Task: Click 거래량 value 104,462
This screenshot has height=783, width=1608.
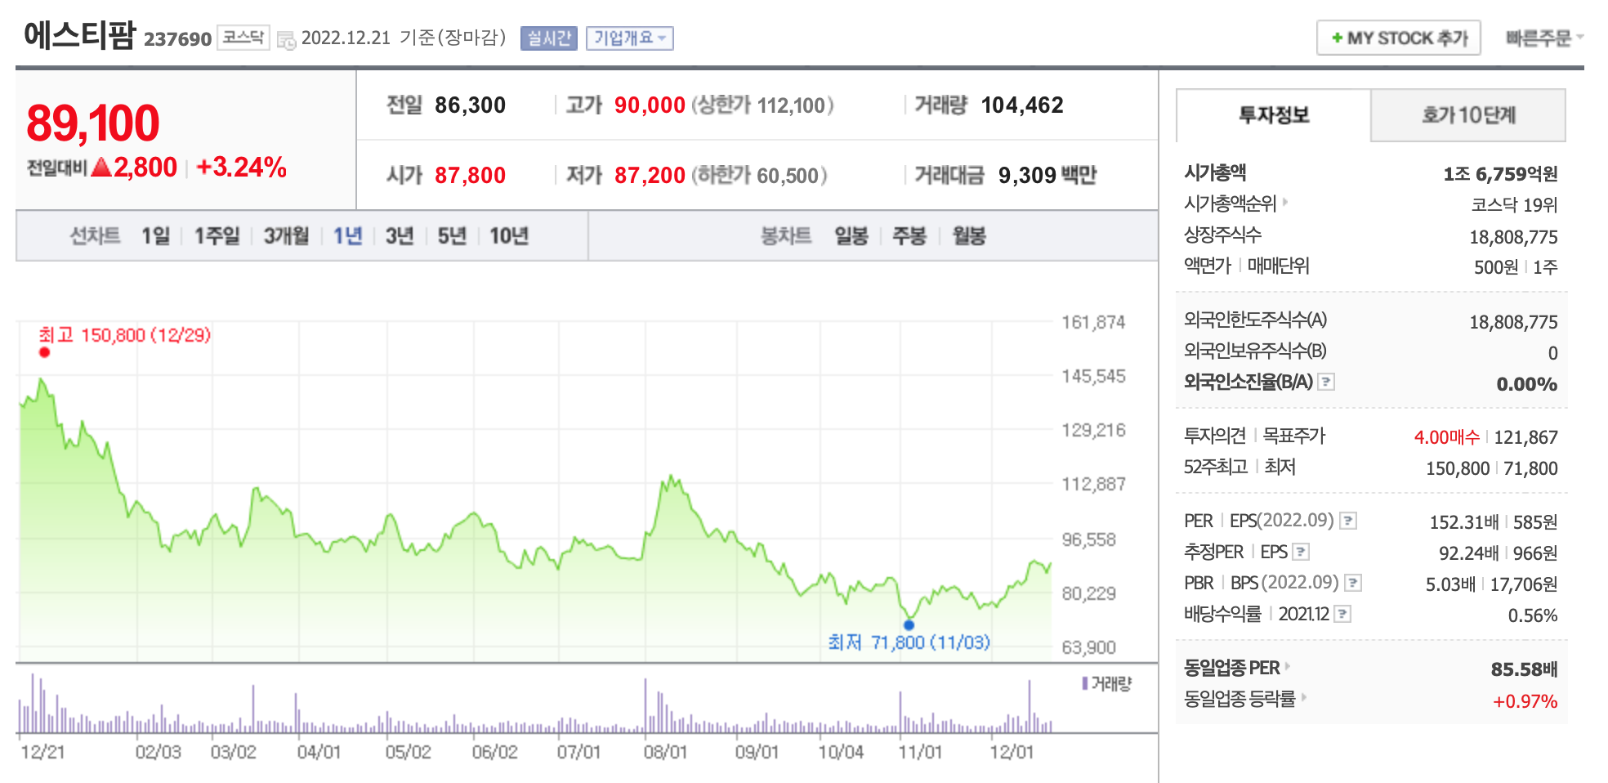Action: pos(1022,105)
